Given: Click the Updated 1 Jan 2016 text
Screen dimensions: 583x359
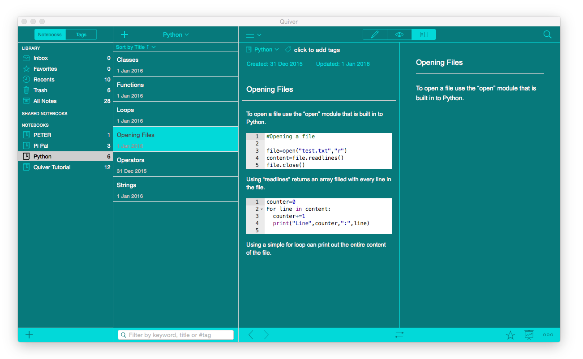Looking at the screenshot, I should [x=343, y=64].
